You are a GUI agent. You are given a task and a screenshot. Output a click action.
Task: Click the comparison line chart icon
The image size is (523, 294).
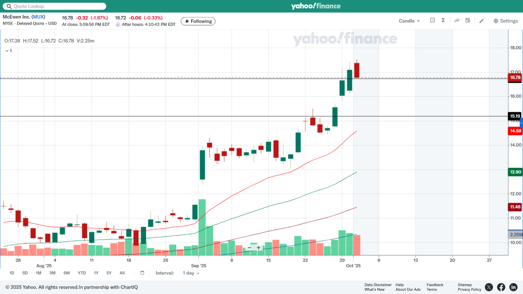457,20
